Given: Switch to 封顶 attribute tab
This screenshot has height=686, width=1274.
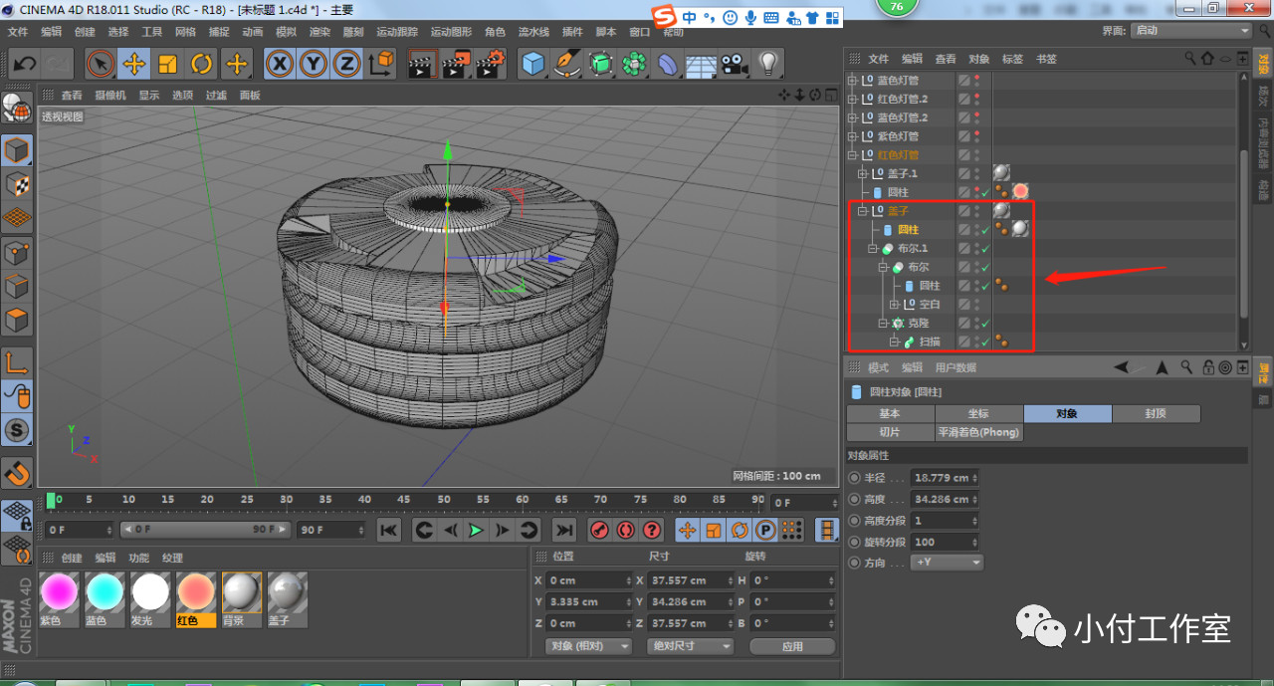Looking at the screenshot, I should coord(1156,413).
